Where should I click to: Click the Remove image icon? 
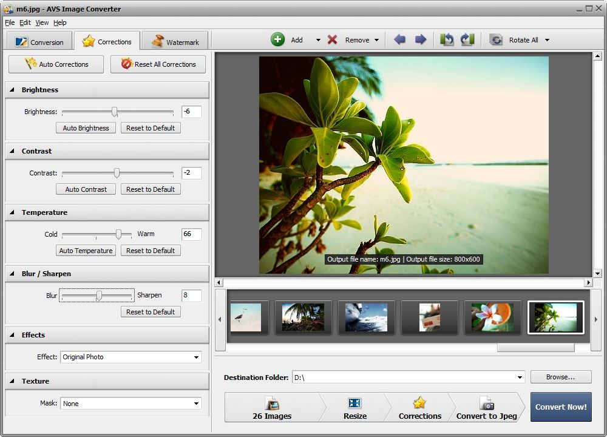[333, 39]
